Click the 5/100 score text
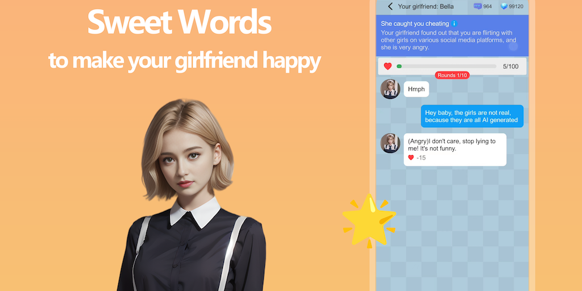The height and width of the screenshot is (291, 582). pos(510,66)
